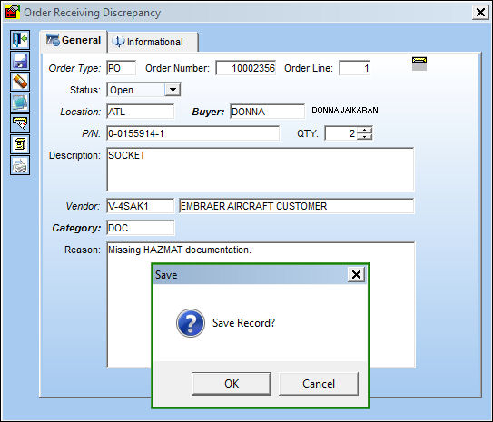Click the blue question mark icon
The height and width of the screenshot is (422, 493).
191,323
